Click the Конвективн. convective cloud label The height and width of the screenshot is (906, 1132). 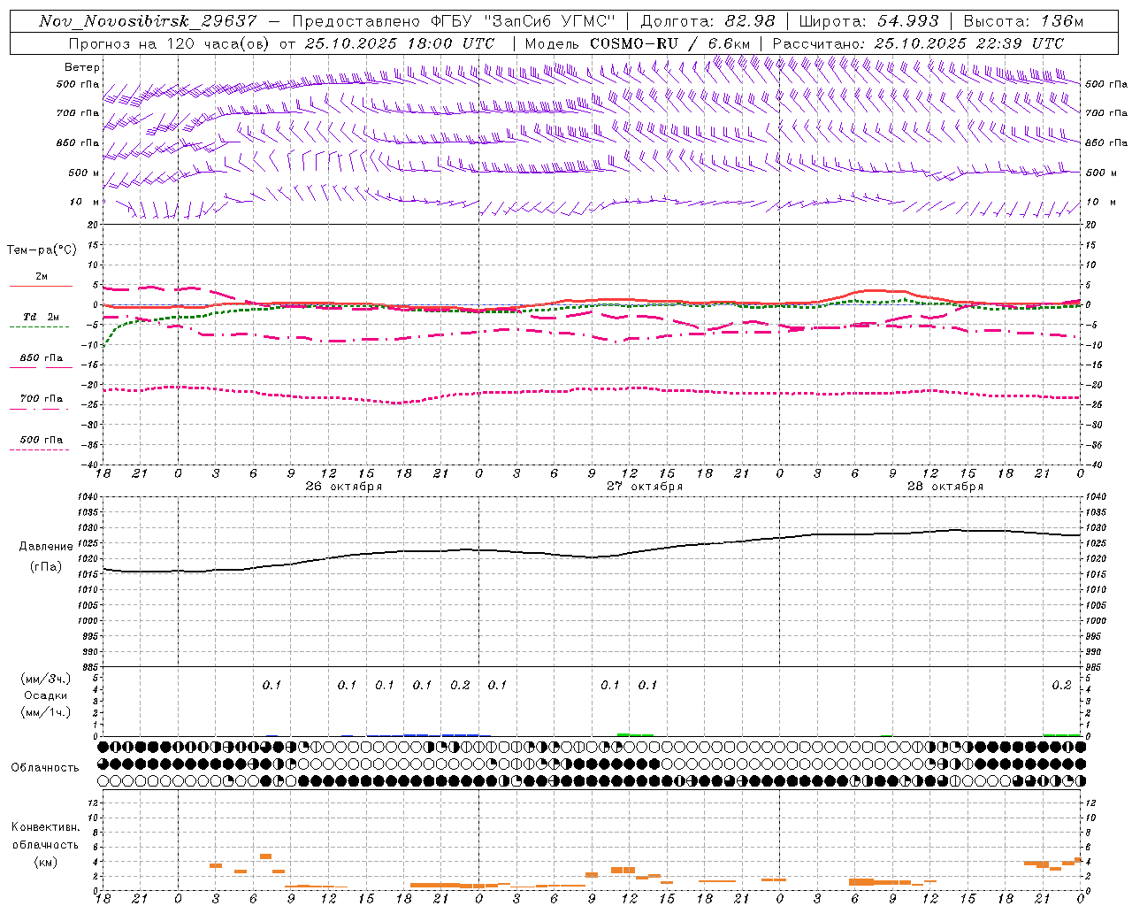[x=46, y=827]
